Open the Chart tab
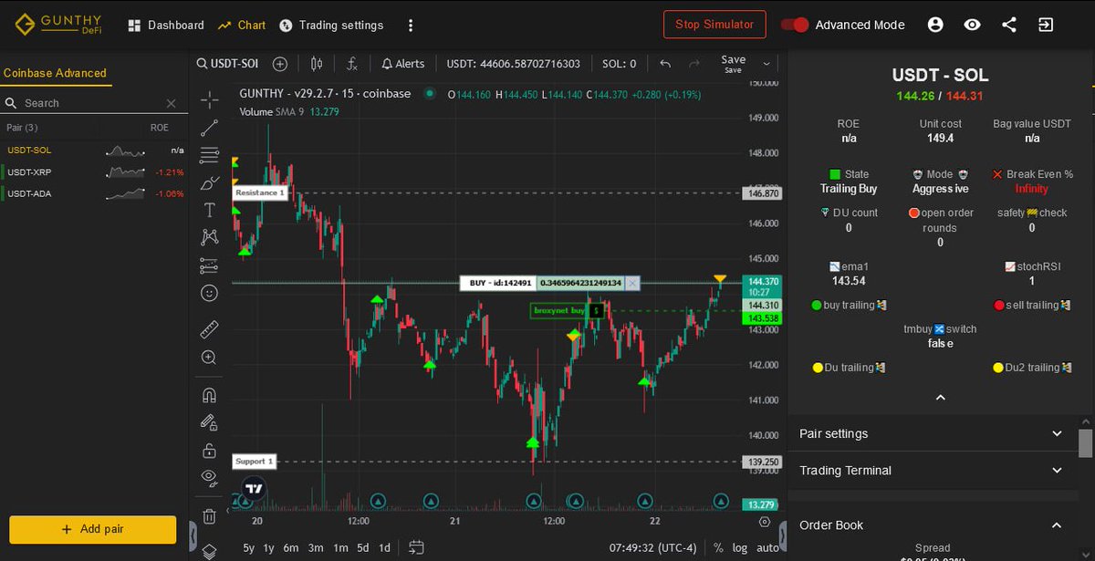The height and width of the screenshot is (561, 1095). 242,25
